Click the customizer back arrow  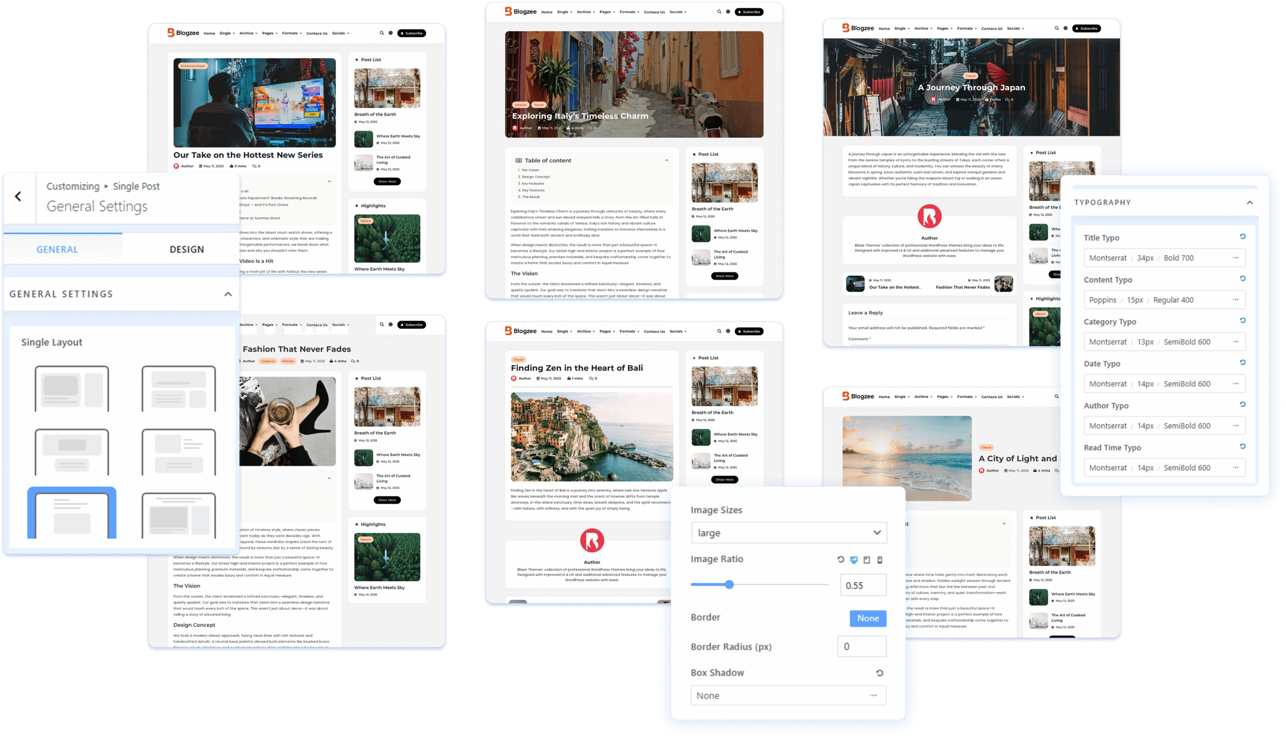point(18,196)
